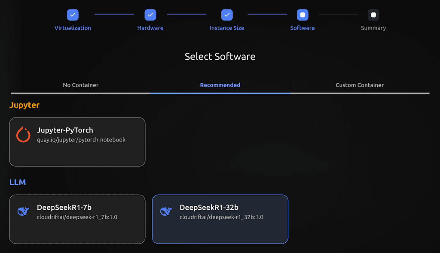Click the Summary step indicator icon

[x=373, y=15]
